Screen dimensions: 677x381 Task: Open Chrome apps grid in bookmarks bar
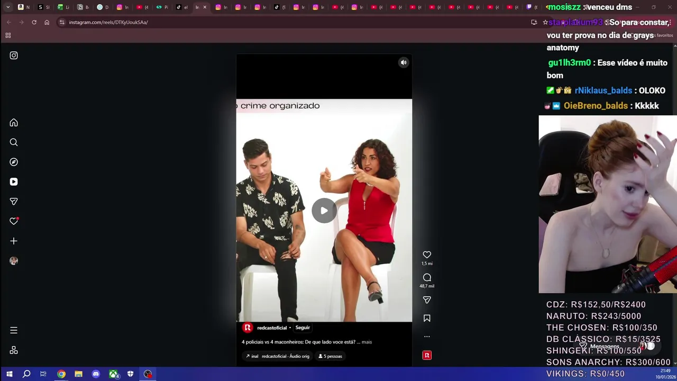coord(8,35)
